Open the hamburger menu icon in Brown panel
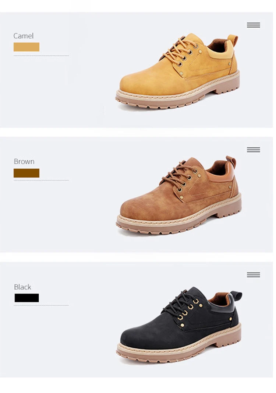 [x=253, y=150]
